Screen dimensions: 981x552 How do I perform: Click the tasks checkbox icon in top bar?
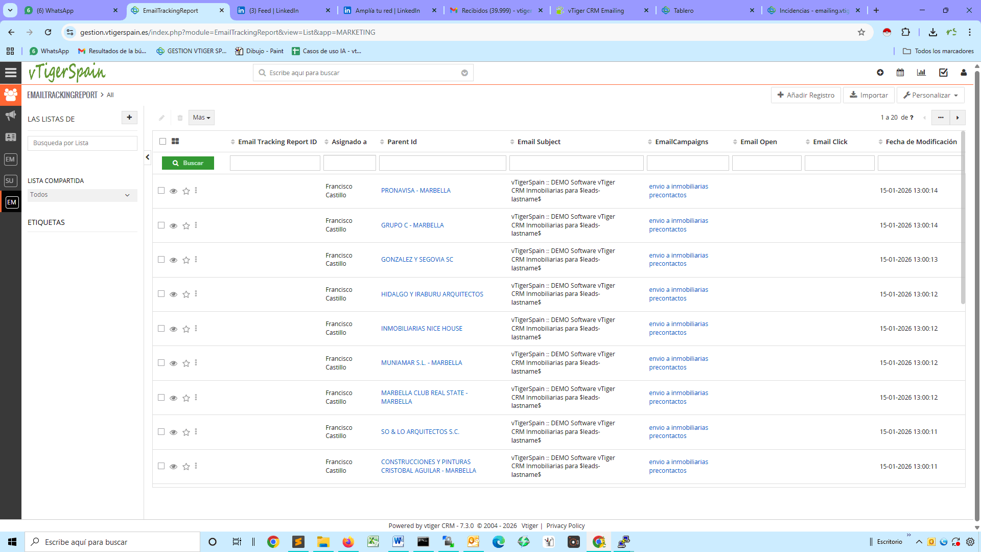[x=943, y=73]
